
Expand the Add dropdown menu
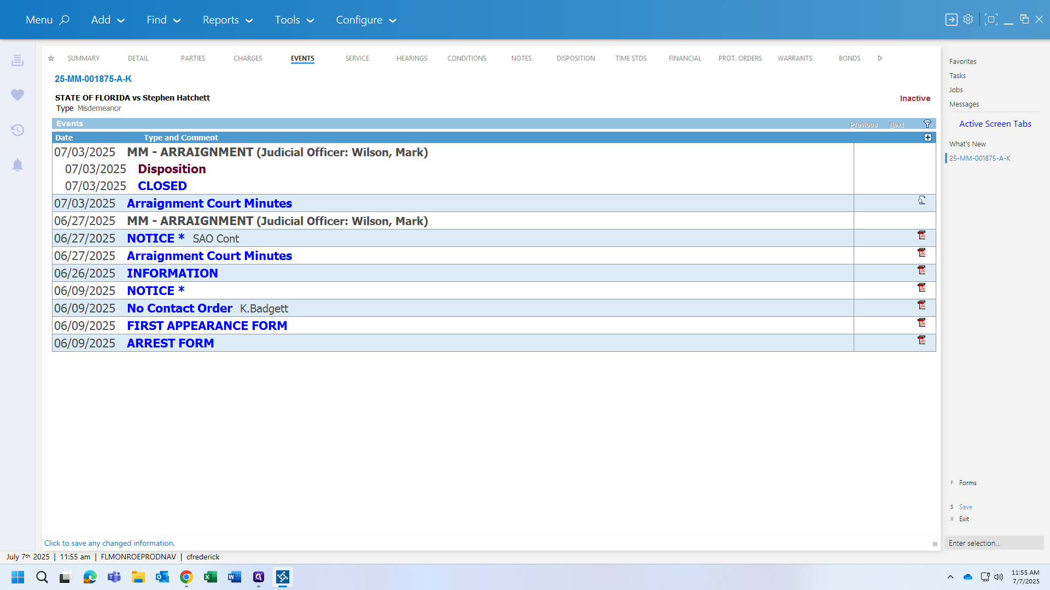click(x=108, y=20)
